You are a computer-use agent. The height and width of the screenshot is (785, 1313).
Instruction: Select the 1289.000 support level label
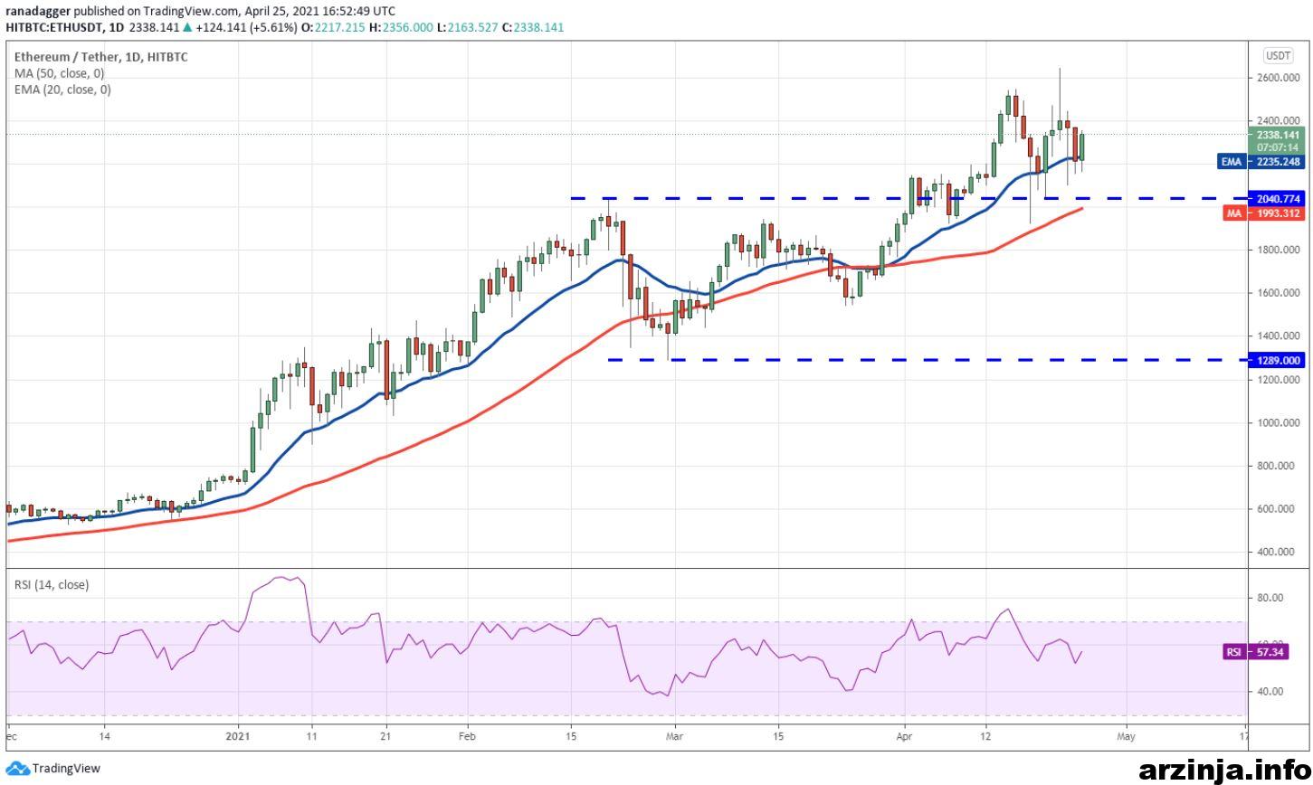point(1278,360)
